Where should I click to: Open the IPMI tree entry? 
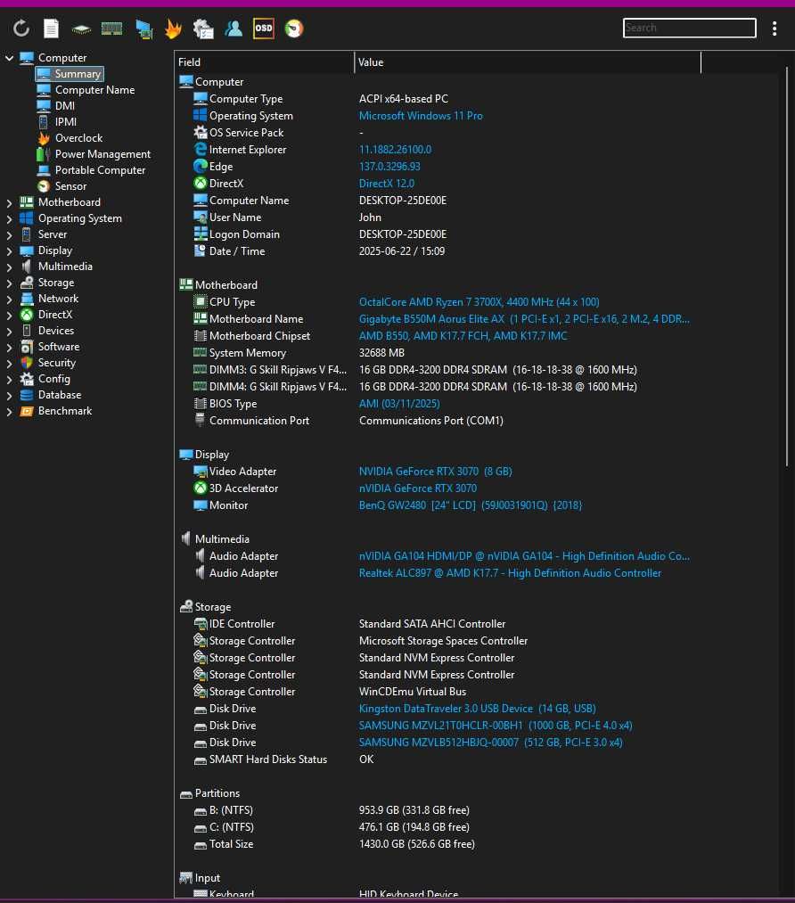[x=56, y=122]
